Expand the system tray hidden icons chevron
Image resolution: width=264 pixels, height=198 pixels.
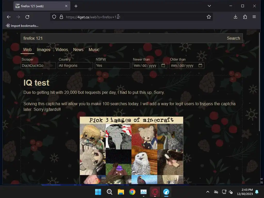pyautogui.click(x=208, y=192)
